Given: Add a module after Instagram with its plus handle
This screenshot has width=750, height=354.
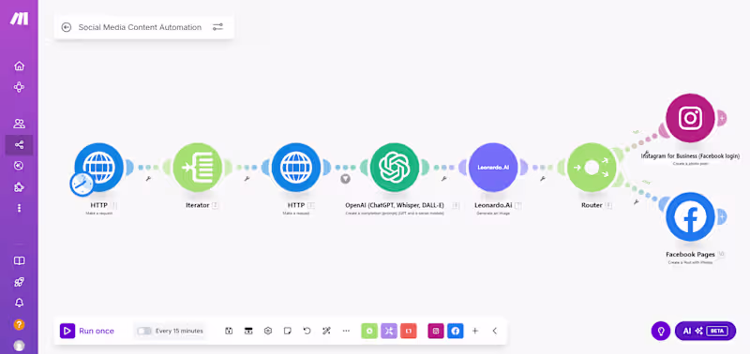Looking at the screenshot, I should point(722,118).
